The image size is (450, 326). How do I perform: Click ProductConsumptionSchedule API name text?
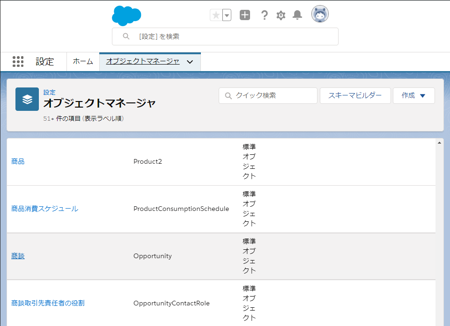point(181,209)
